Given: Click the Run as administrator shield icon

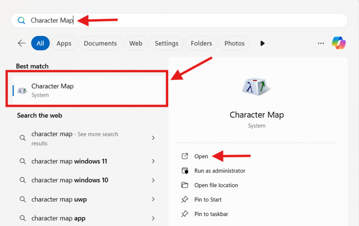Looking at the screenshot, I should tap(185, 171).
